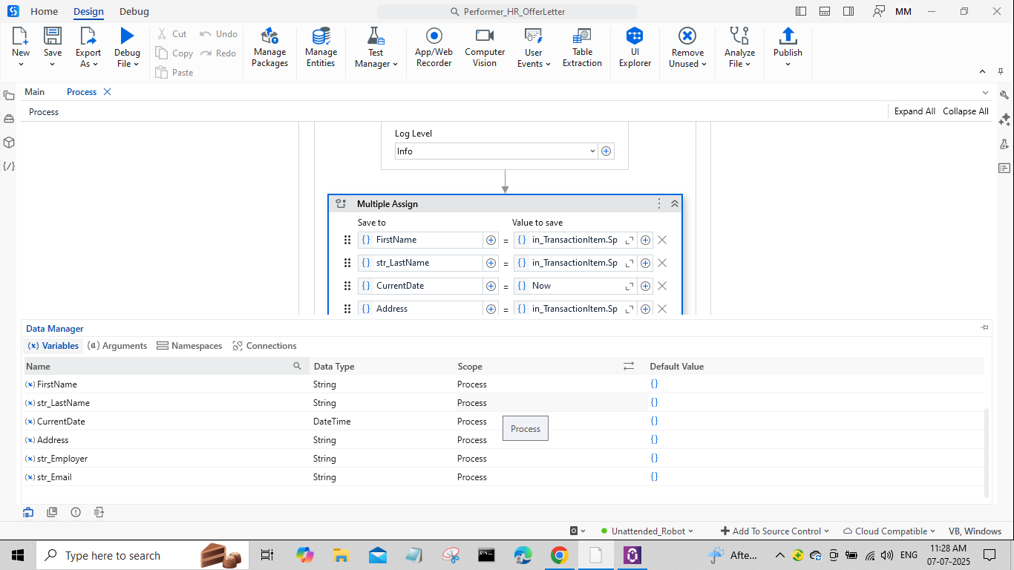The width and height of the screenshot is (1014, 570).
Task: Open Manage Entities
Action: pyautogui.click(x=321, y=47)
